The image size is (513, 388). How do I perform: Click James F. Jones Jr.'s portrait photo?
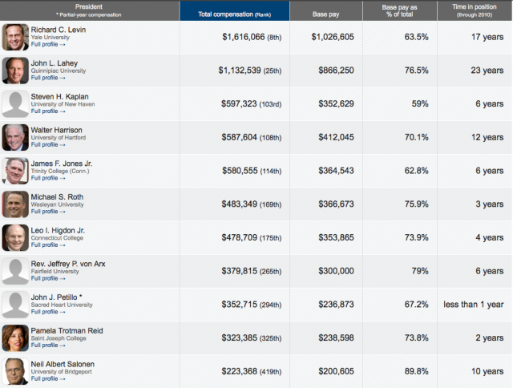pyautogui.click(x=15, y=171)
